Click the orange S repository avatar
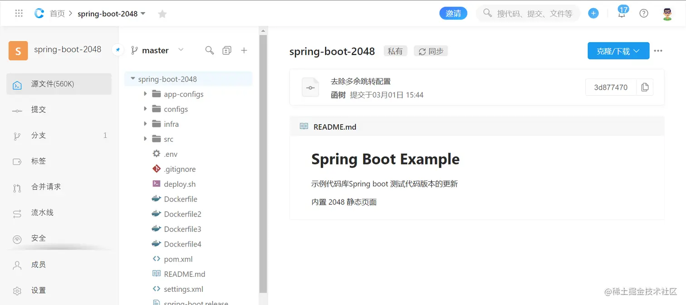The image size is (686, 305). tap(18, 51)
